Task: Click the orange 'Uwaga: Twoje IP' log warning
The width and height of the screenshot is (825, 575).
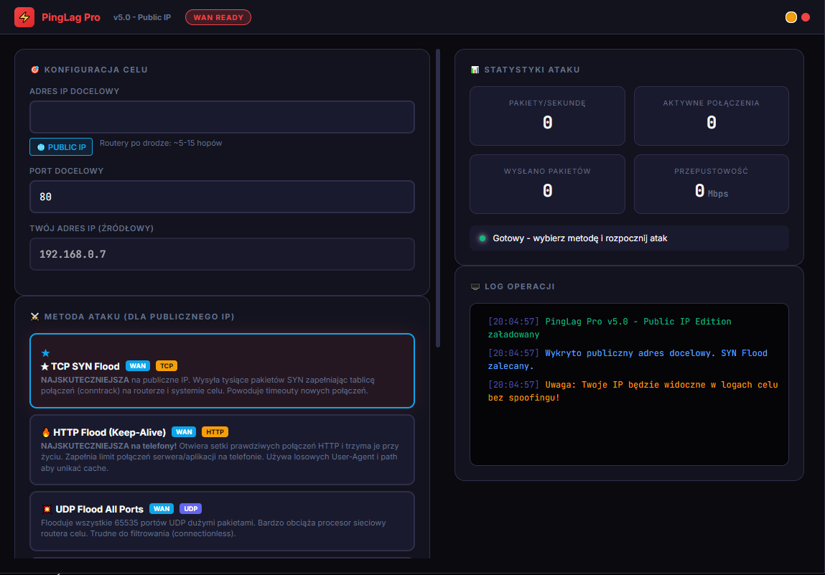Action: tap(633, 391)
